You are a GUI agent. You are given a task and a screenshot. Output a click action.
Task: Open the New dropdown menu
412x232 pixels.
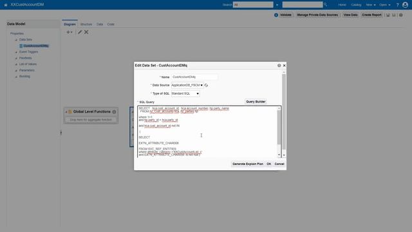(371, 5)
